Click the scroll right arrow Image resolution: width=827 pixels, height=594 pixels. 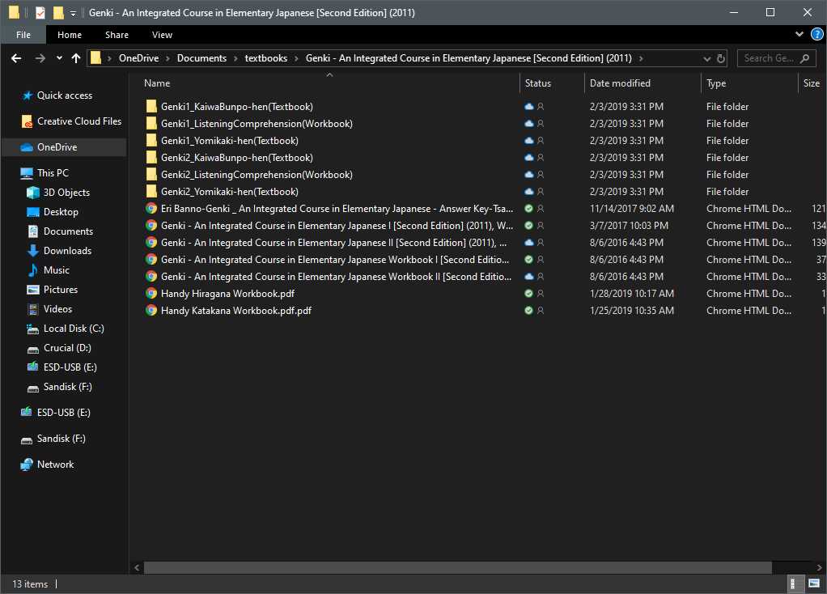pos(819,567)
